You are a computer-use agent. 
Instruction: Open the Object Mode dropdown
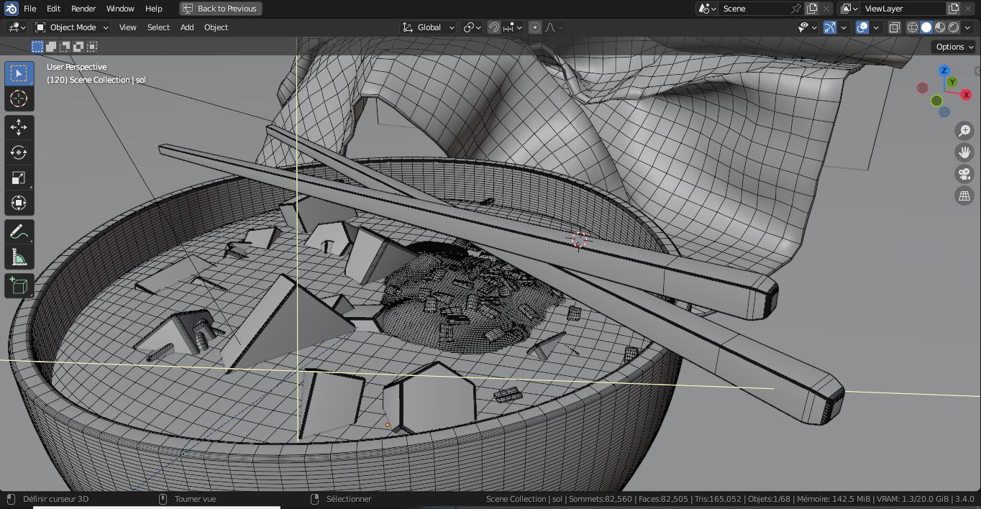[x=72, y=27]
